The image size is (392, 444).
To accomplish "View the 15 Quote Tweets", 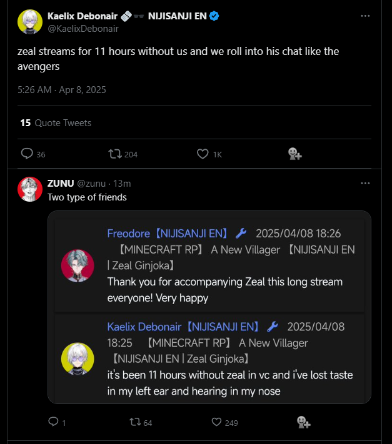I will [56, 123].
